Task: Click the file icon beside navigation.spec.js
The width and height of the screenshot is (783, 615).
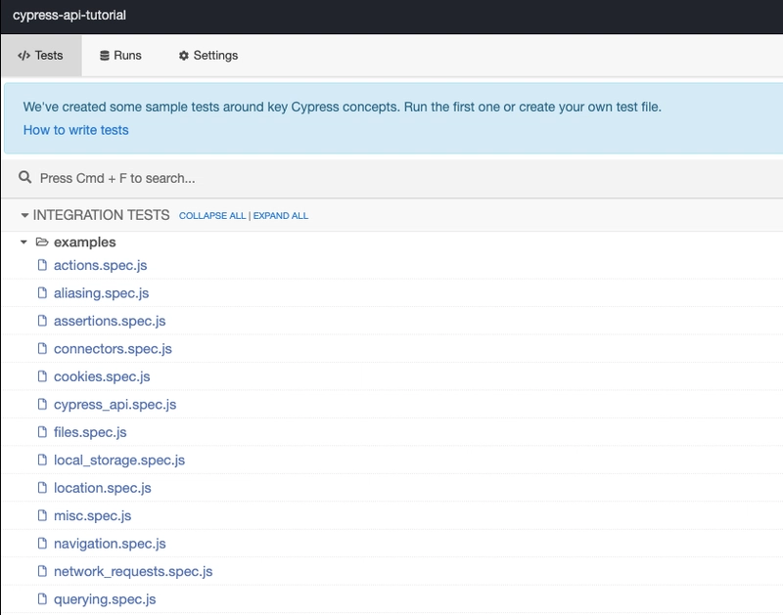Action: pos(42,544)
